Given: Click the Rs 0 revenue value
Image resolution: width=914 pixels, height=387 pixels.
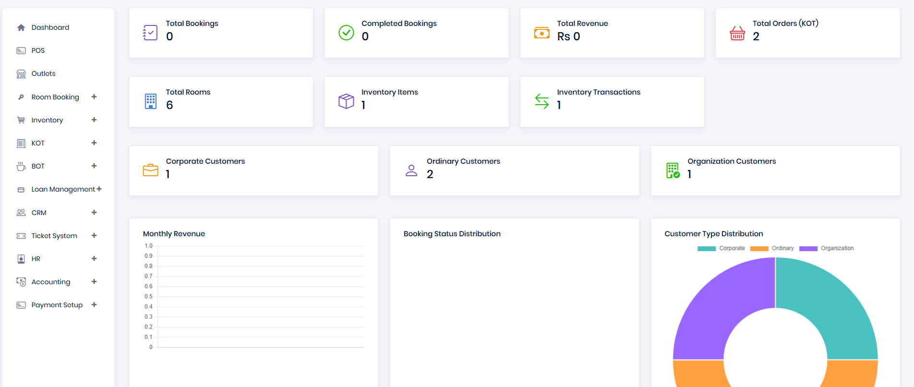Looking at the screenshot, I should 568,36.
